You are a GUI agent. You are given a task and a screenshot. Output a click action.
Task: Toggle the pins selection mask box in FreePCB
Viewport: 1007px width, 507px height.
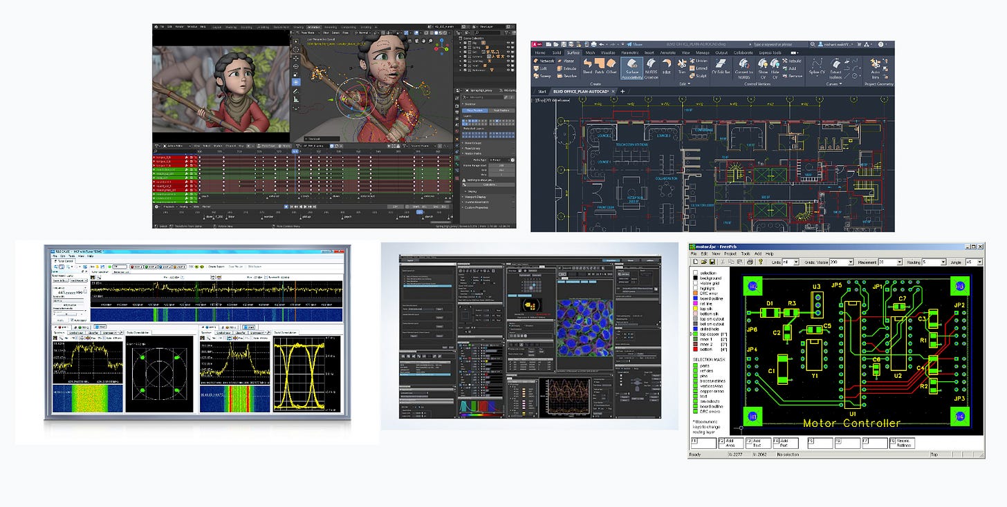point(696,377)
